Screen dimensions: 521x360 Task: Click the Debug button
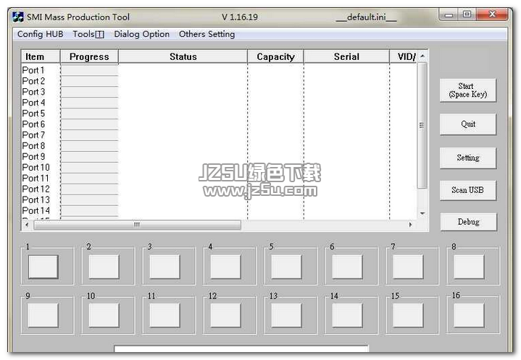469,222
